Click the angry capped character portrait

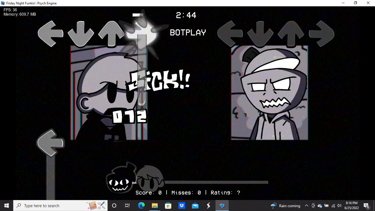[270, 93]
